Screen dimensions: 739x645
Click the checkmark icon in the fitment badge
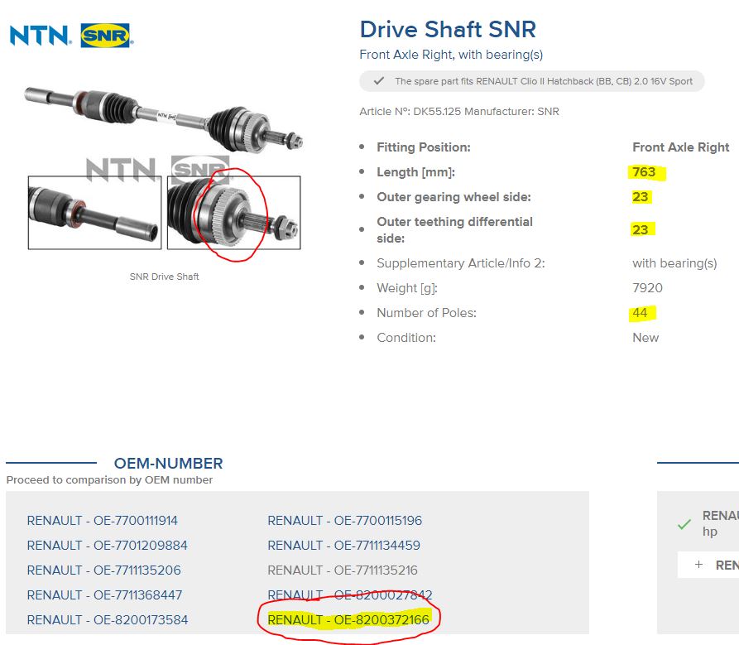pyautogui.click(x=378, y=81)
